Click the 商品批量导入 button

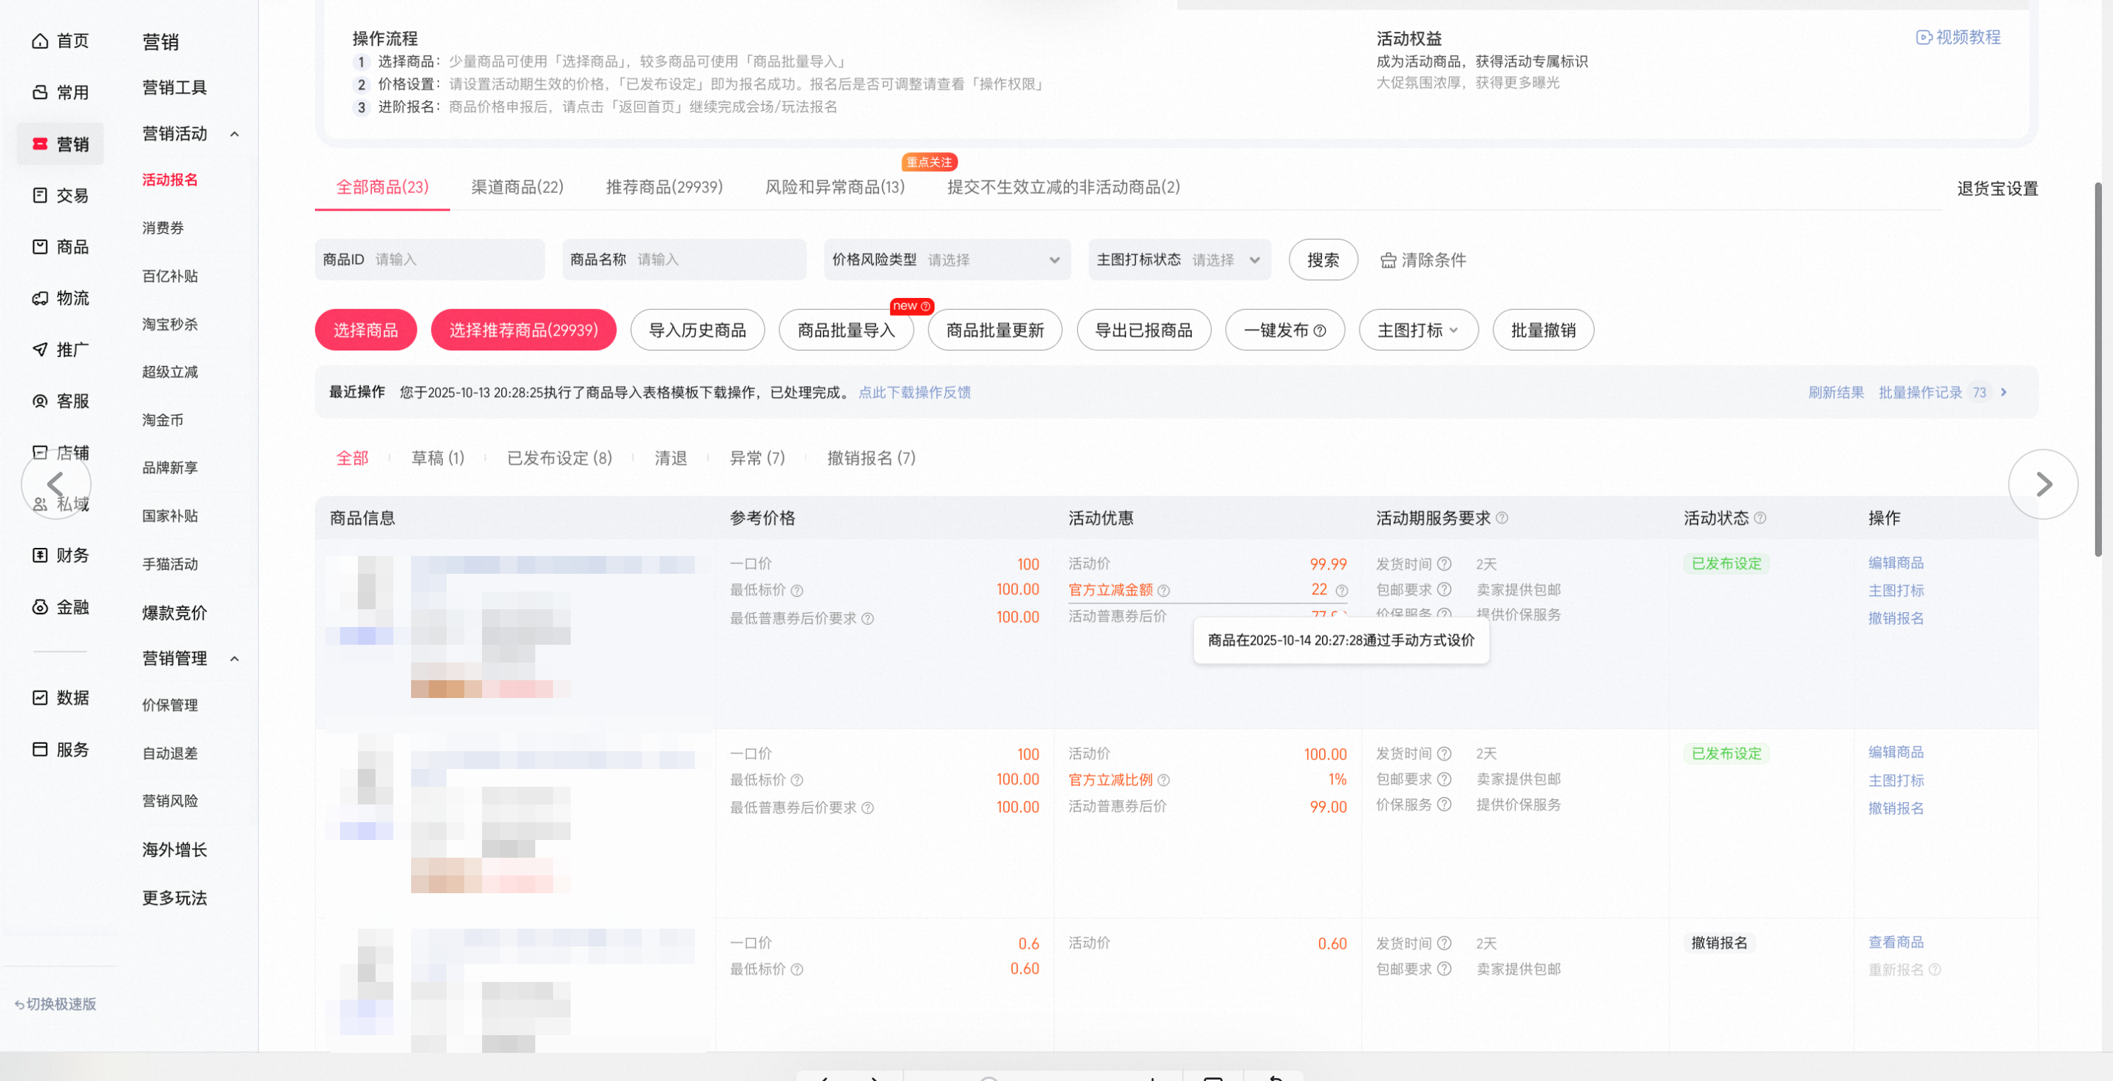[846, 331]
